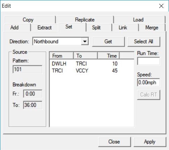
Task: Click Northbound text in Direction combo
Action: point(46,41)
